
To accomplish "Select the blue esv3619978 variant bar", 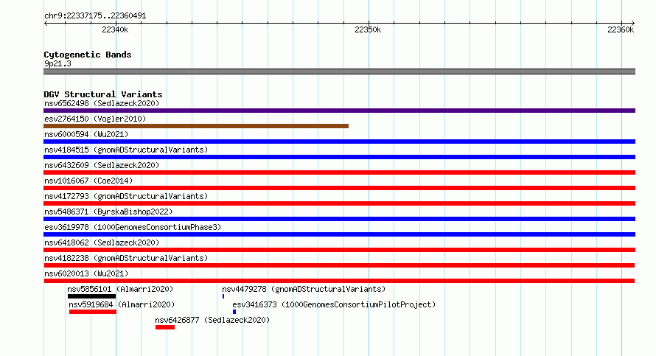I will (x=339, y=234).
